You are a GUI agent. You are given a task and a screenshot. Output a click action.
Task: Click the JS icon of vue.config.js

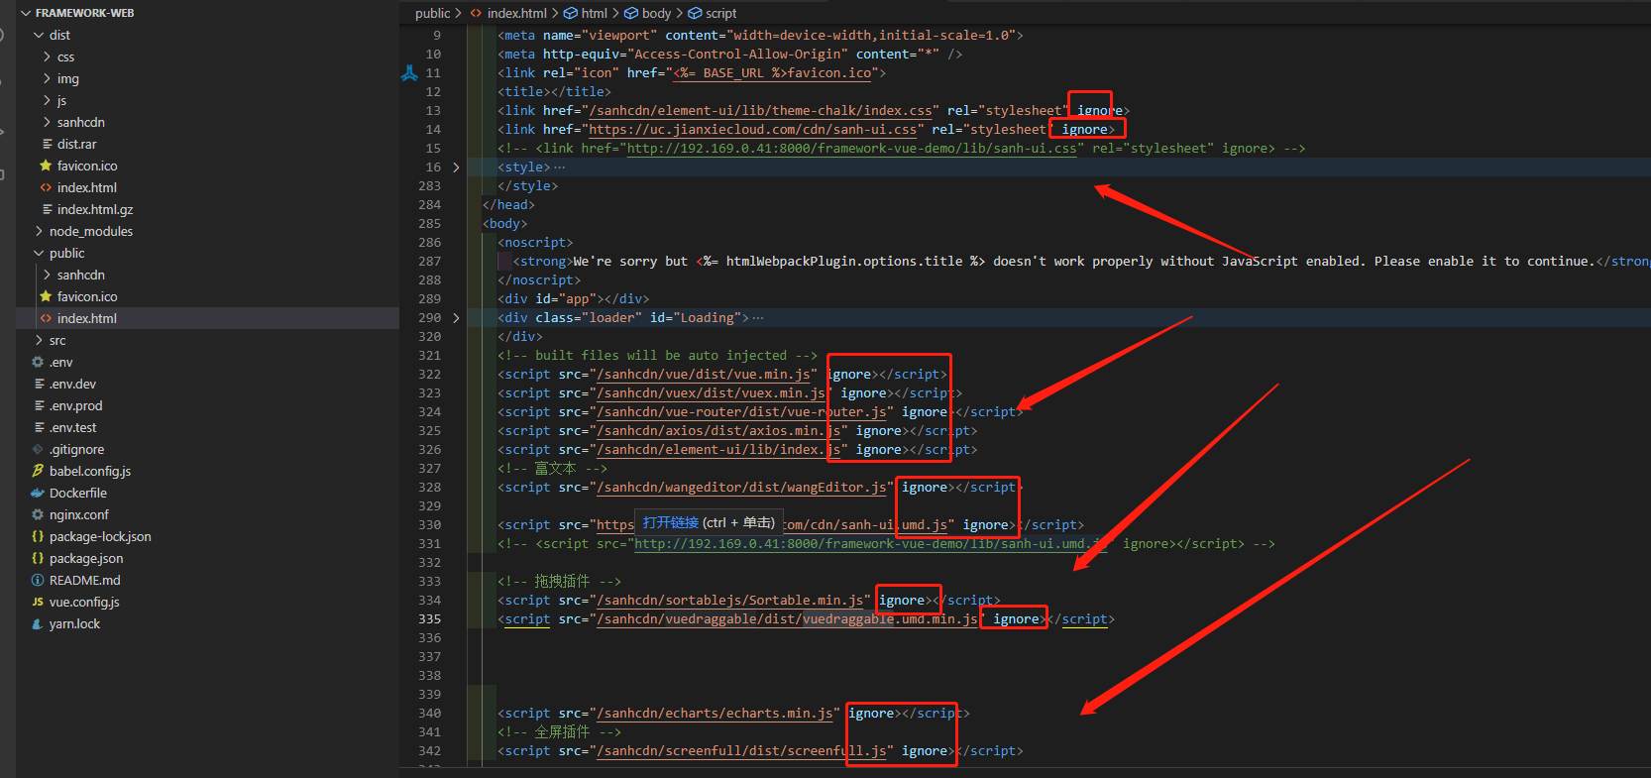[38, 603]
